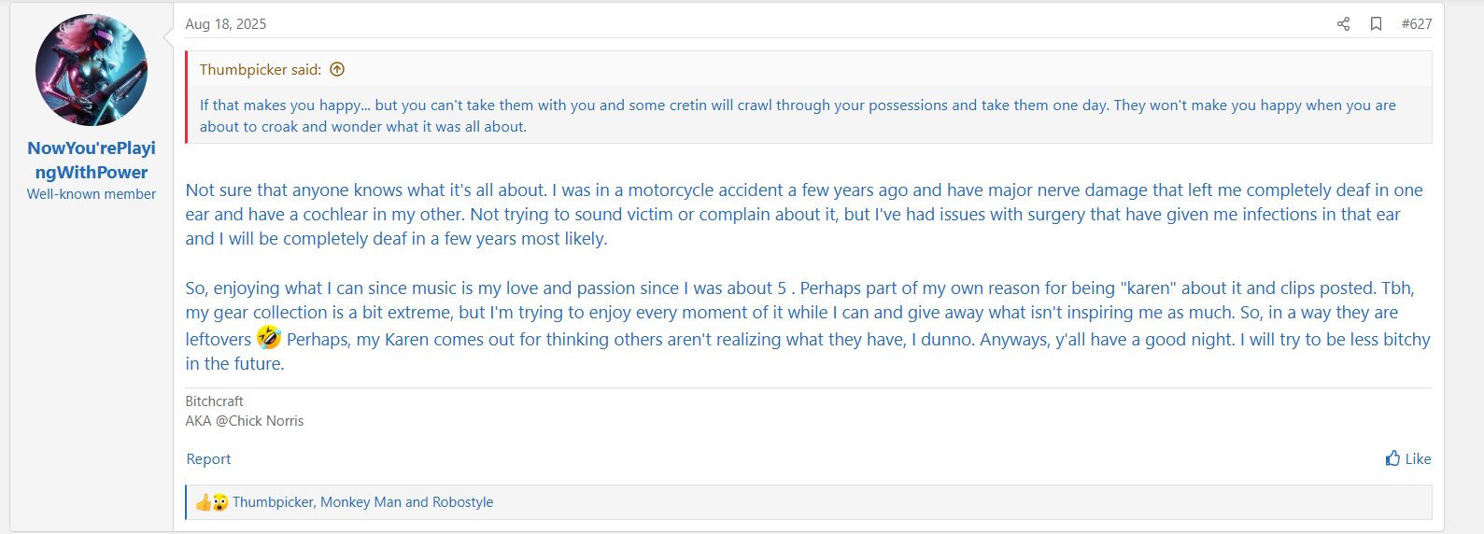1484x534 pixels.
Task: Click the "@Chick Norris" signature mention
Action: (260, 421)
